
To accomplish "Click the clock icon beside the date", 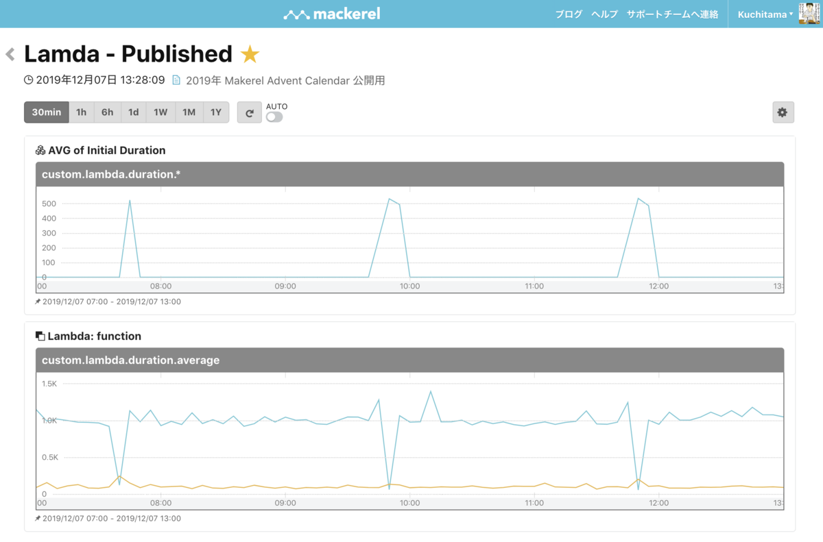I will [28, 80].
